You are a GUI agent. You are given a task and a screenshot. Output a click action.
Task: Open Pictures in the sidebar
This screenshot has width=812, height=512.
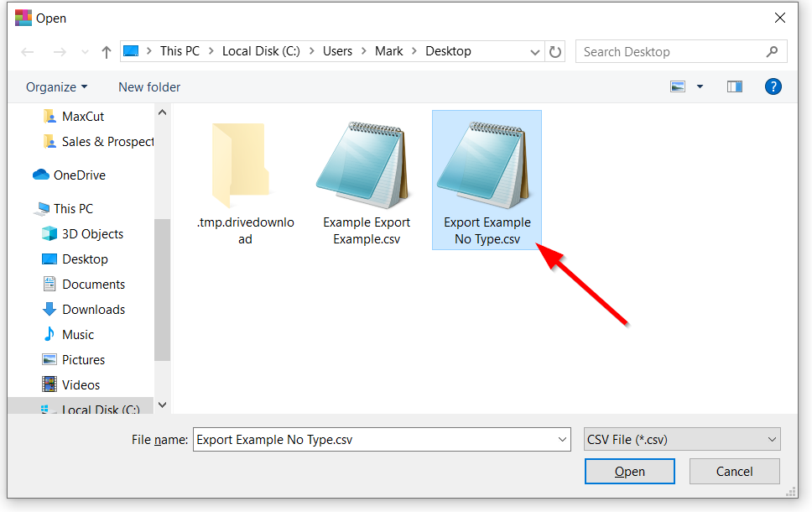coord(73,359)
